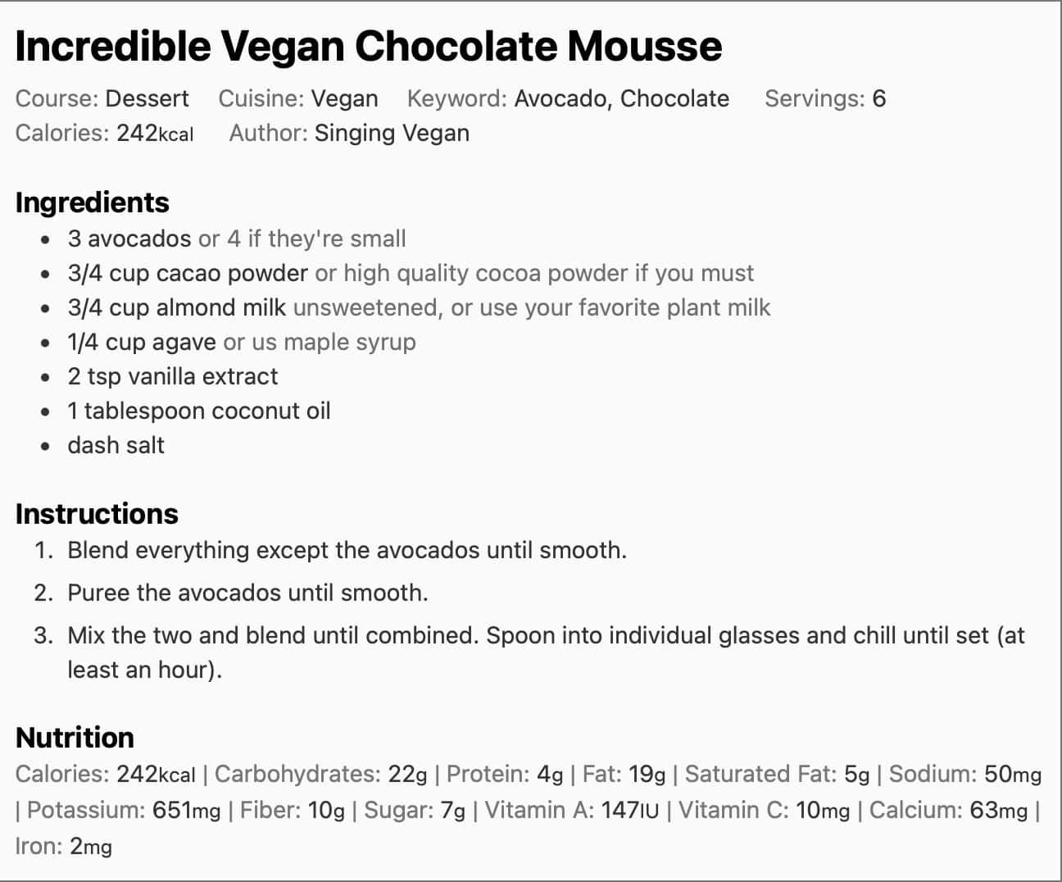Click the Singing Vegan author name
Screen dimensions: 1062x882
[392, 133]
